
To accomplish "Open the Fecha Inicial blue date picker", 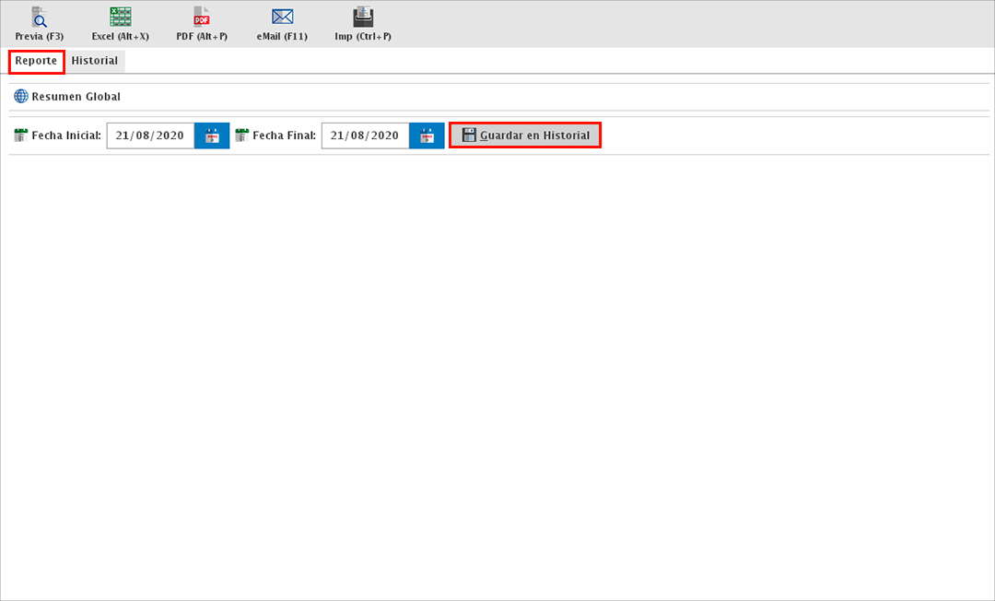I will (212, 136).
